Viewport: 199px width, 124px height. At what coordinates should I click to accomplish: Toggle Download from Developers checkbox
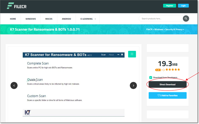[x=150, y=78]
